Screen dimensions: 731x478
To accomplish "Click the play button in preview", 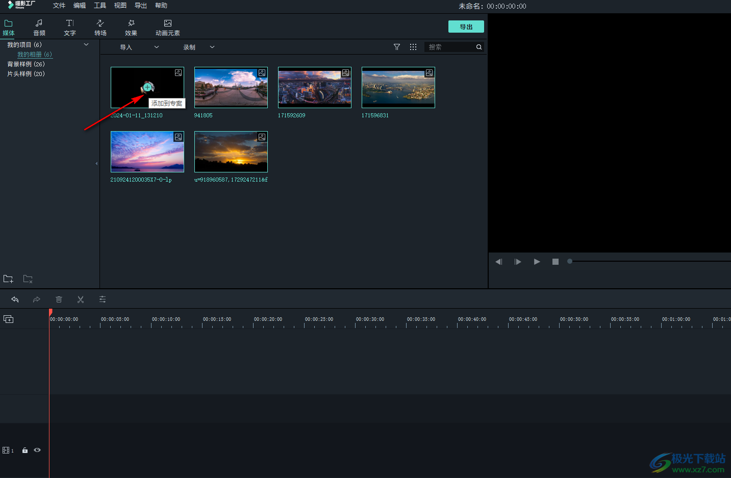I will point(537,262).
